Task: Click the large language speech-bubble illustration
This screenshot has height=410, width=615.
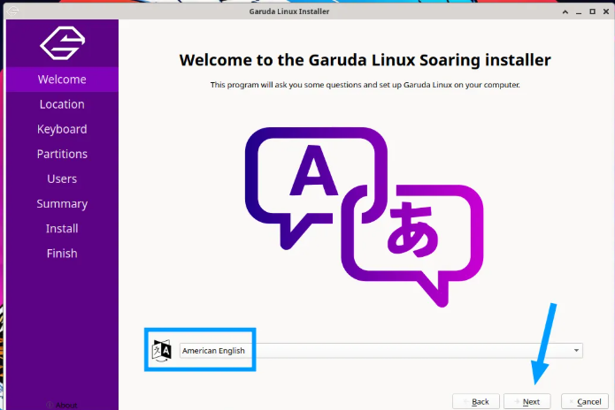Action: [364, 217]
